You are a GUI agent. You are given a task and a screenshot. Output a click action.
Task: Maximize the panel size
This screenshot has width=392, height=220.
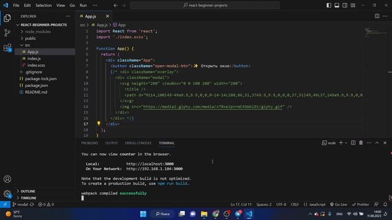[377, 142]
